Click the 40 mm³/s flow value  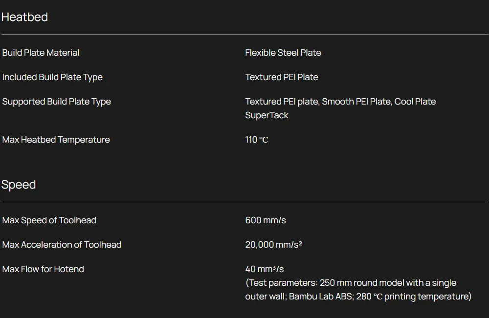pyautogui.click(x=265, y=269)
